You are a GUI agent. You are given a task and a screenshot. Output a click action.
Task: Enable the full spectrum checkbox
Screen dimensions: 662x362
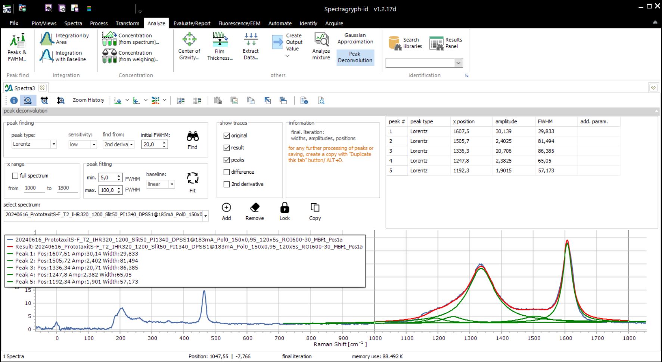tap(15, 176)
